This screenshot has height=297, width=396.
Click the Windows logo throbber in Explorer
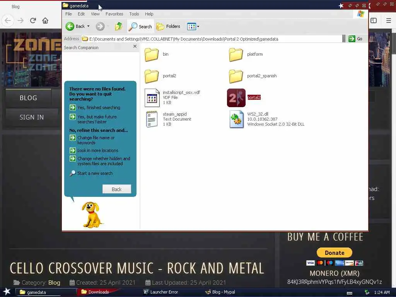(361, 14)
